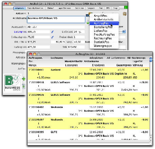Choose StatistikPos from the popup menu
Viewport: 155px width, 149px height.
pos(104,42)
